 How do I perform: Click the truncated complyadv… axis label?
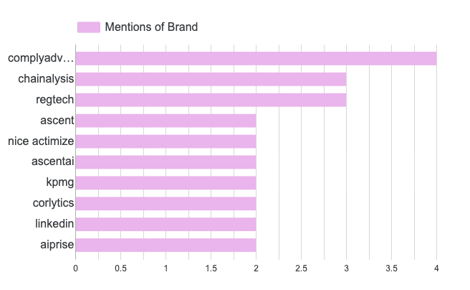tap(41, 58)
